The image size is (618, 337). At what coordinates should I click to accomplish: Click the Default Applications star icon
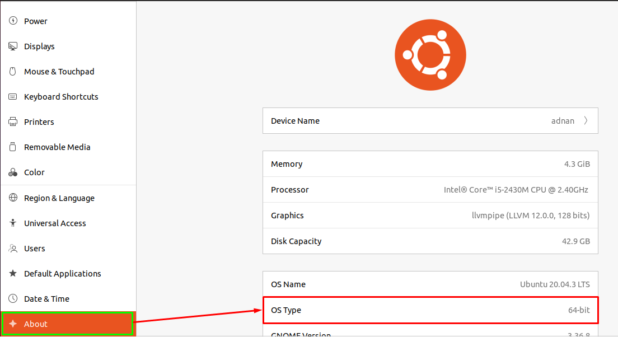(13, 273)
